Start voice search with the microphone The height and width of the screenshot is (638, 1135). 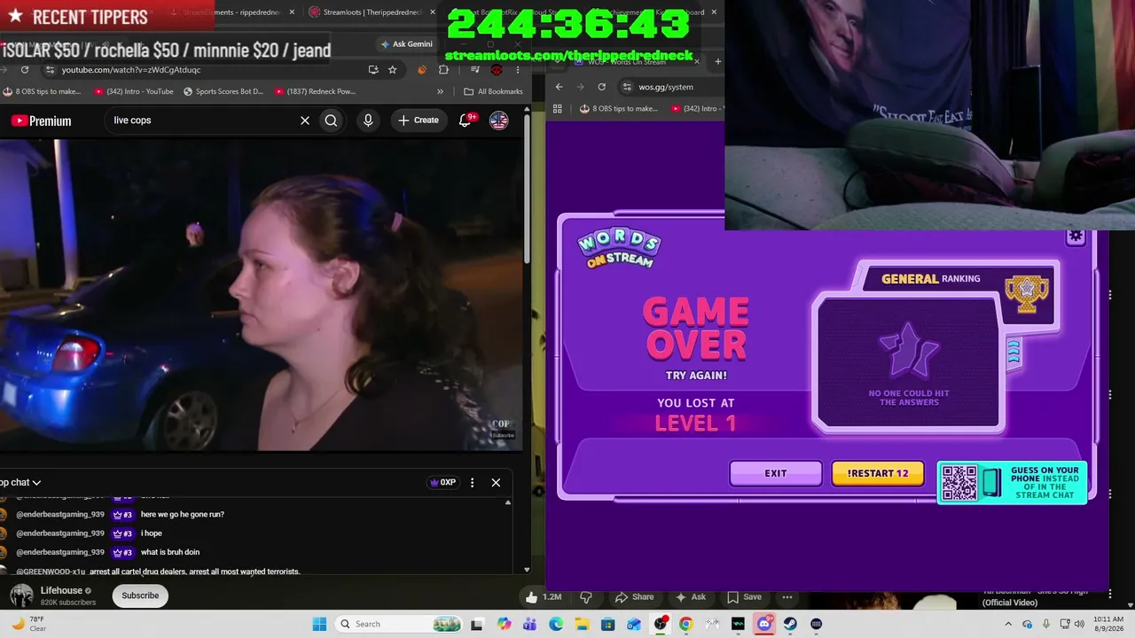[x=368, y=121]
